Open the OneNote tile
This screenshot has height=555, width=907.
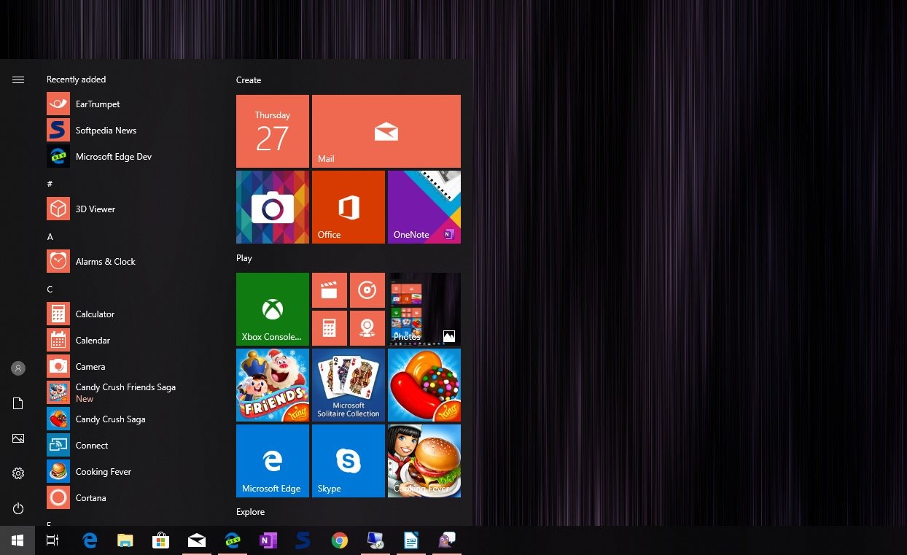pyautogui.click(x=424, y=207)
